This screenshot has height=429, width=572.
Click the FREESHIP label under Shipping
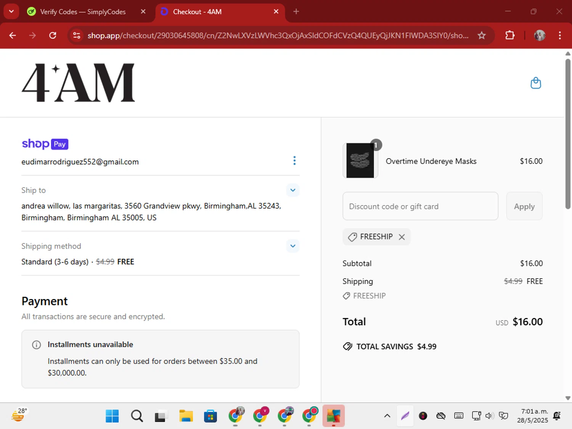pos(369,296)
